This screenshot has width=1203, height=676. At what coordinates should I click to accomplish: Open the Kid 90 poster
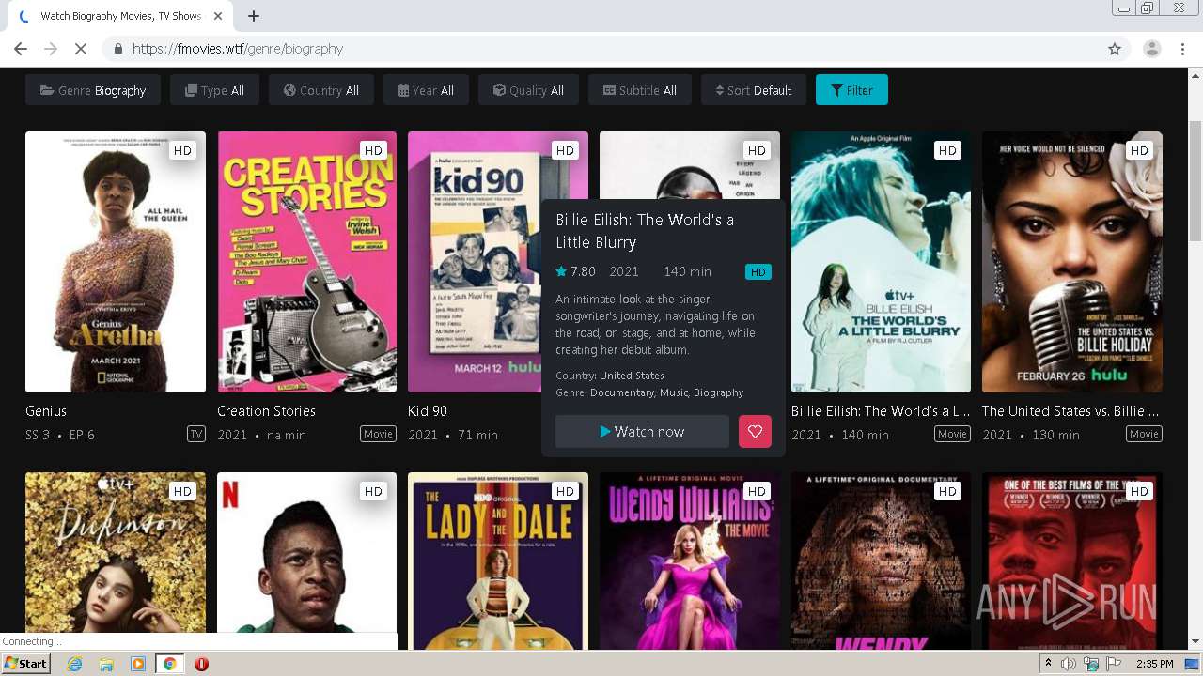coord(474,262)
